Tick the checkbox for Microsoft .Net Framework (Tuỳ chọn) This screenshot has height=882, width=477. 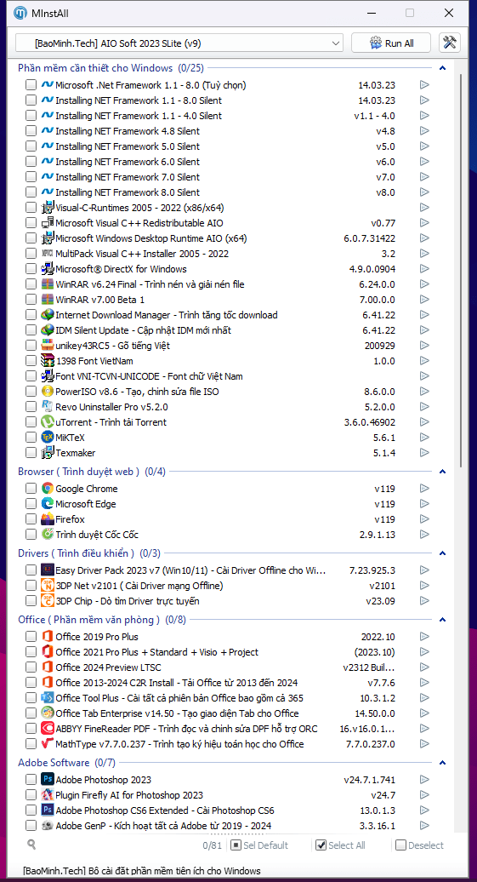[31, 85]
